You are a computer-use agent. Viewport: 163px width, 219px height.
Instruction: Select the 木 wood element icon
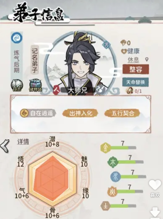[113, 162]
